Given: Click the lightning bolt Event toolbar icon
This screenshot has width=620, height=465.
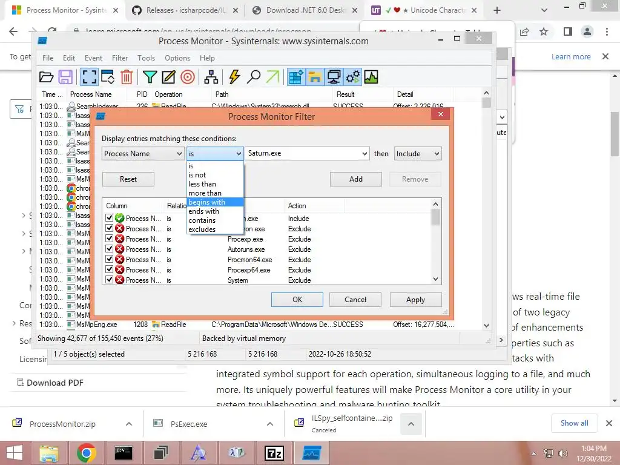Looking at the screenshot, I should tap(234, 77).
